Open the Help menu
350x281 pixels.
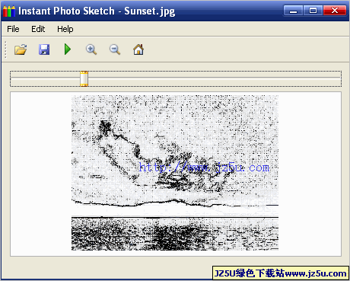pos(65,29)
